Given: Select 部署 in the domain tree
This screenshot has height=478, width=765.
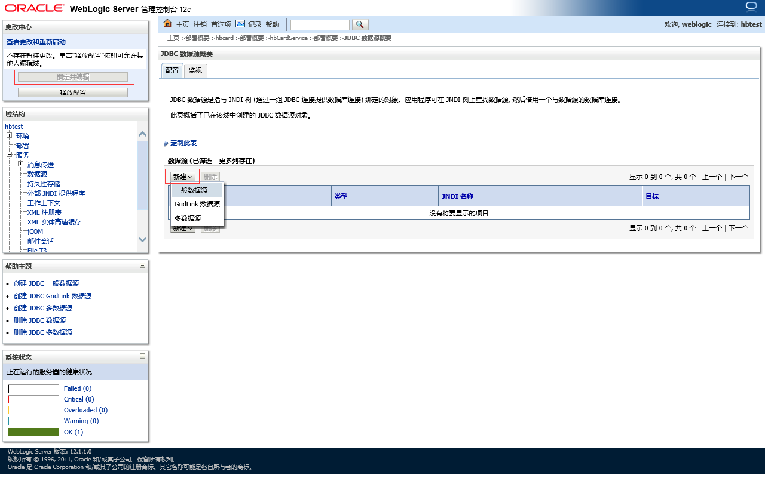Looking at the screenshot, I should click(23, 146).
